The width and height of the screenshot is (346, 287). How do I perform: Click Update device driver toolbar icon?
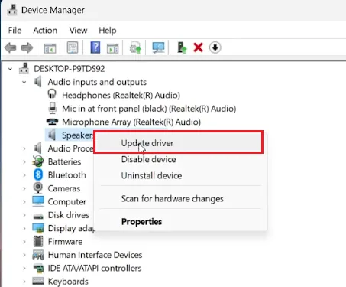click(x=135, y=47)
